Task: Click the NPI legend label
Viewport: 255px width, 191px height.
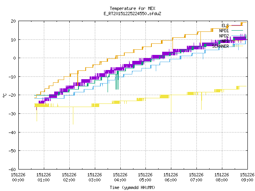Action: pyautogui.click(x=225, y=41)
